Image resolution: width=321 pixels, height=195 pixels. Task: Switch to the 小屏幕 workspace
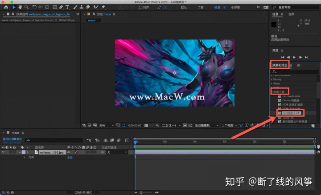[x=235, y=8]
